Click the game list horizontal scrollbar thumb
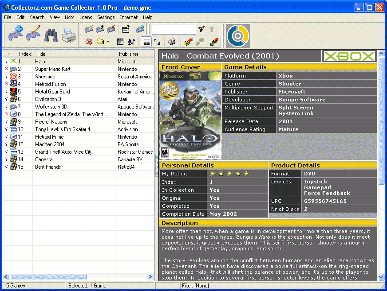This screenshot has width=387, height=291. pyautogui.click(x=48, y=277)
